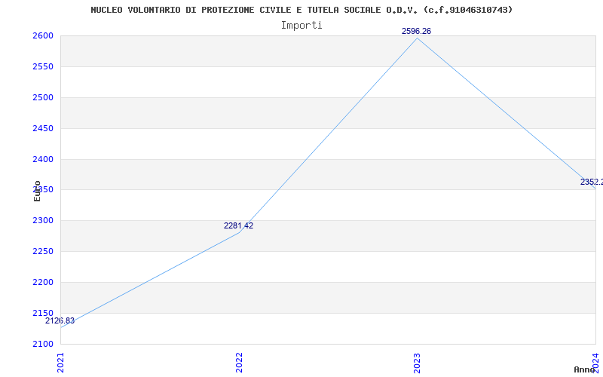
Task: Click the 2352 data label at right edge
Action: point(592,182)
